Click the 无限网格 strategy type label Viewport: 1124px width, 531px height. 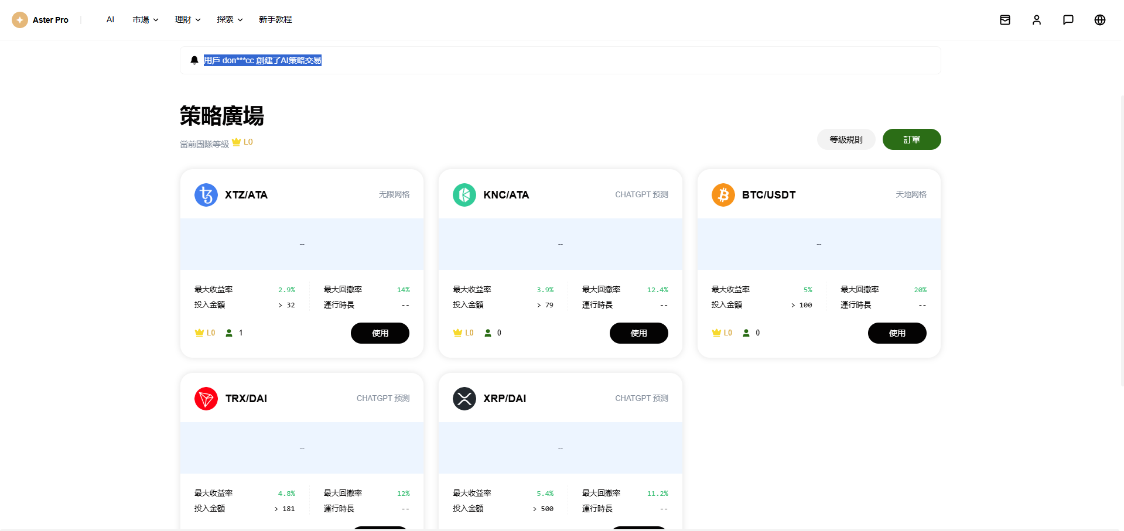tap(394, 194)
